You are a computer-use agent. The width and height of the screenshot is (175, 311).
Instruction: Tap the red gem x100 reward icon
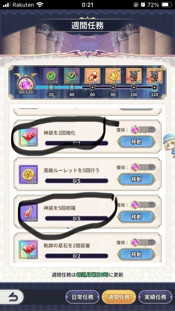pyautogui.click(x=28, y=137)
